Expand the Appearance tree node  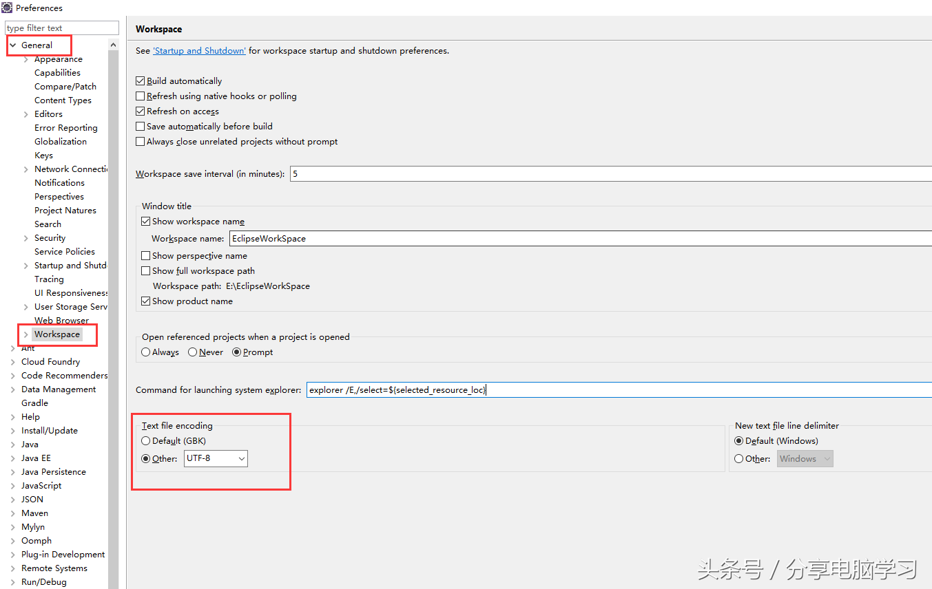coord(26,59)
